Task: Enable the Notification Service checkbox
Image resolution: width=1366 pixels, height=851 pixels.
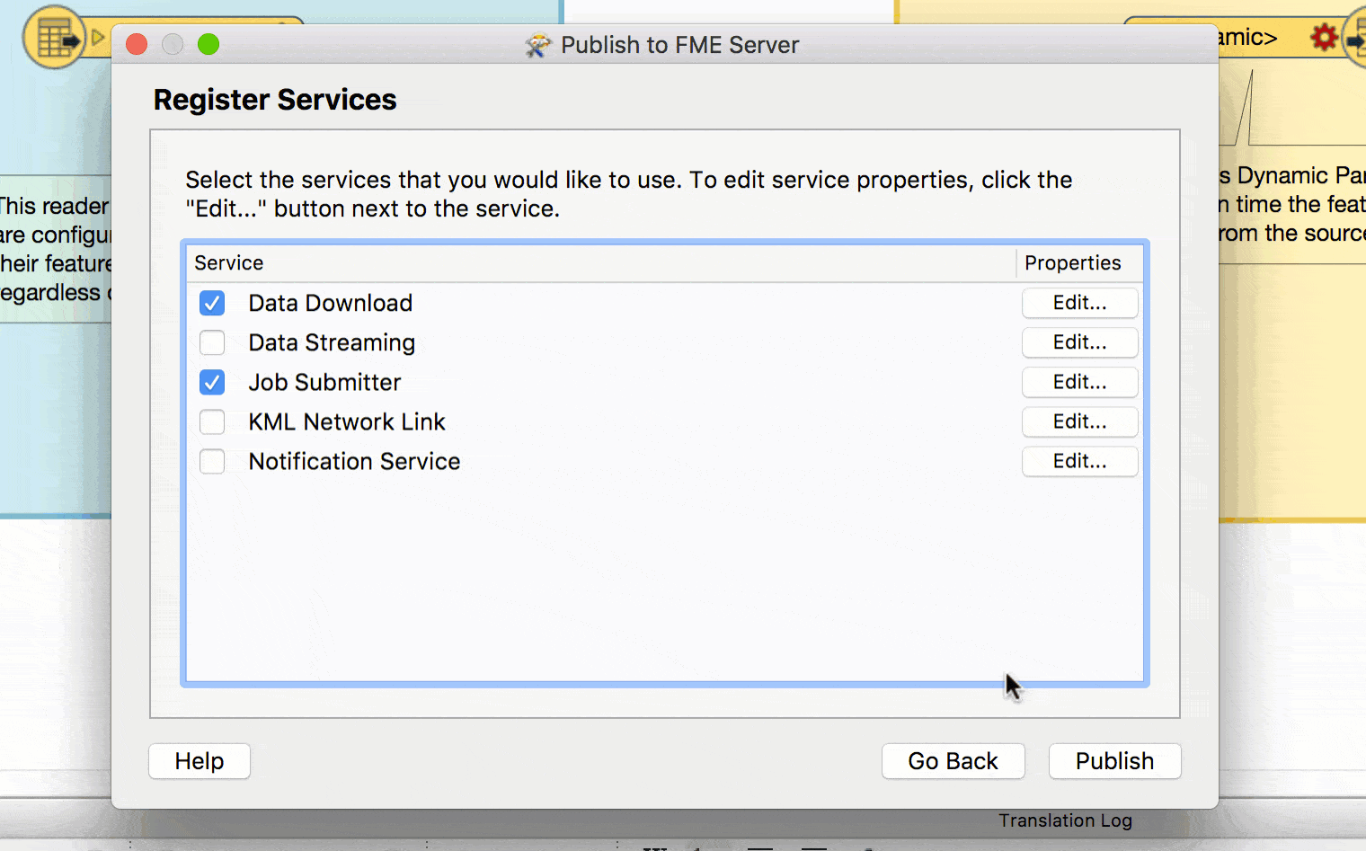Action: (212, 461)
